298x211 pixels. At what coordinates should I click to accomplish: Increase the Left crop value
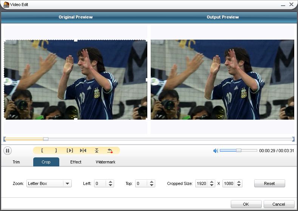[111, 182]
